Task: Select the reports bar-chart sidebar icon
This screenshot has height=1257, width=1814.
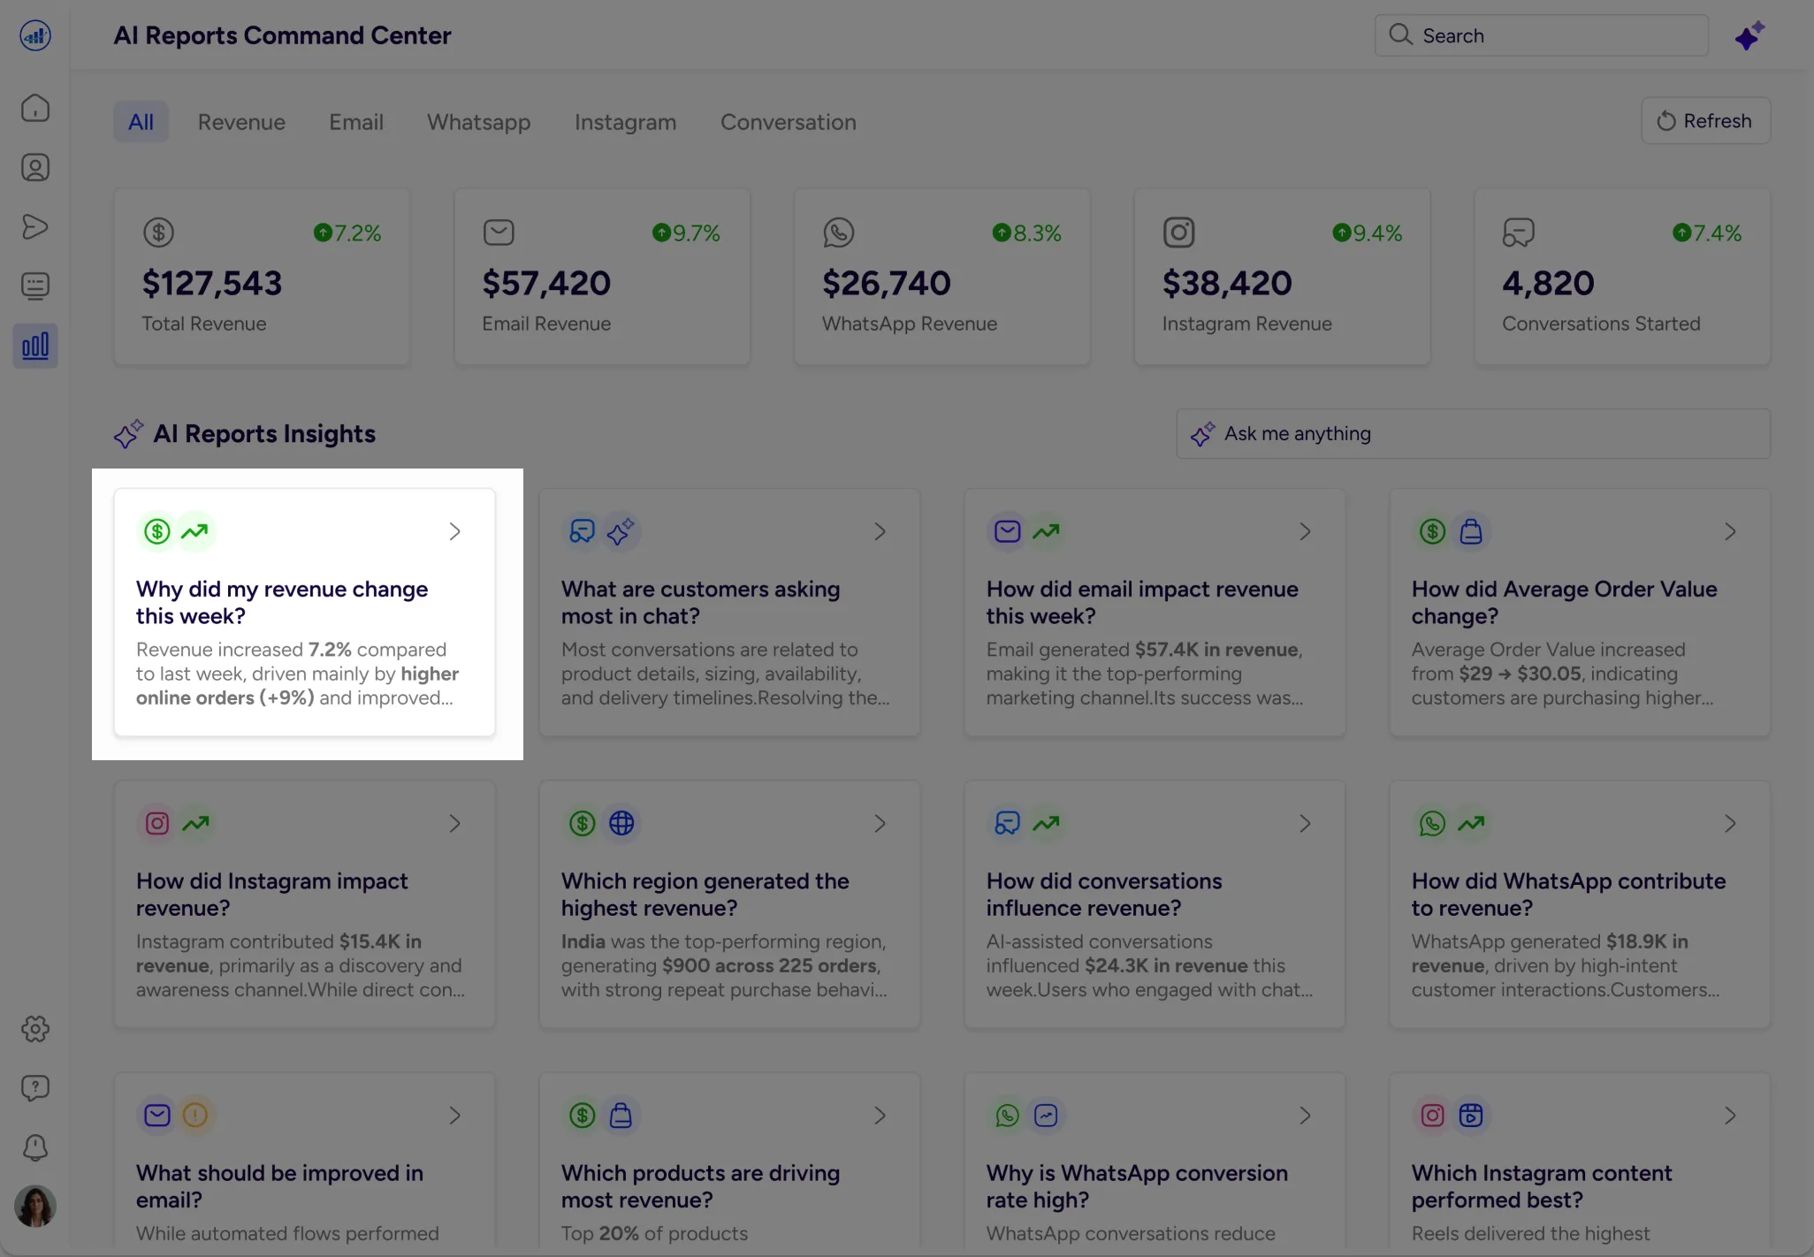Action: 35,346
